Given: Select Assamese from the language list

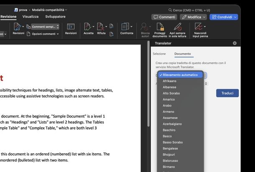Looking at the screenshot, I should pyautogui.click(x=180, y=118).
